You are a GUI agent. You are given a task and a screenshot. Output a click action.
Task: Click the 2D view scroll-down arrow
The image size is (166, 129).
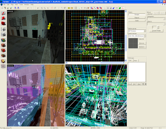click(126, 60)
